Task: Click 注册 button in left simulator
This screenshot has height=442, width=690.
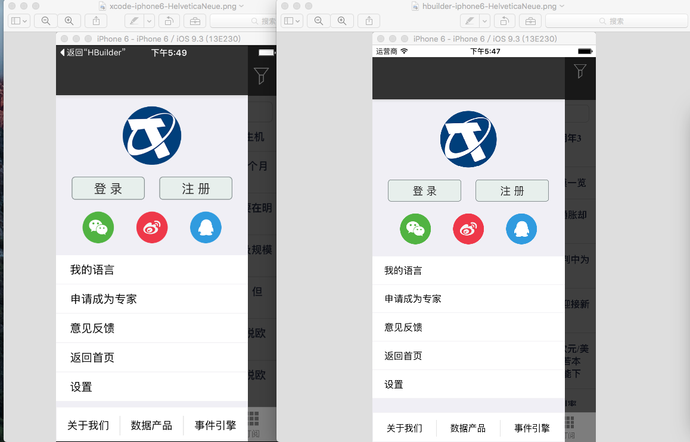Action: [196, 189]
